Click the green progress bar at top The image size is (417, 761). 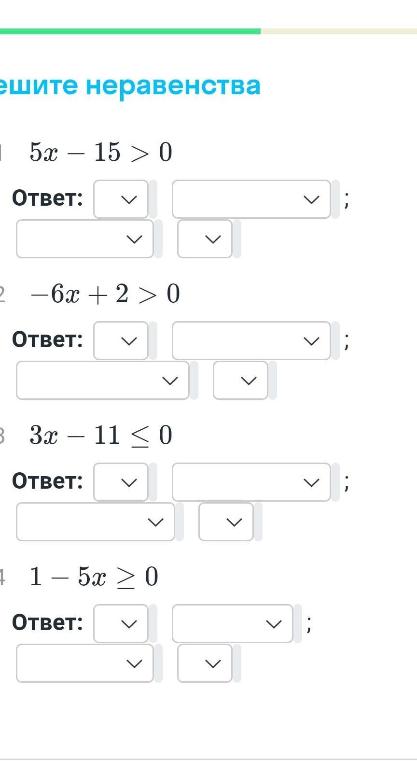click(130, 31)
